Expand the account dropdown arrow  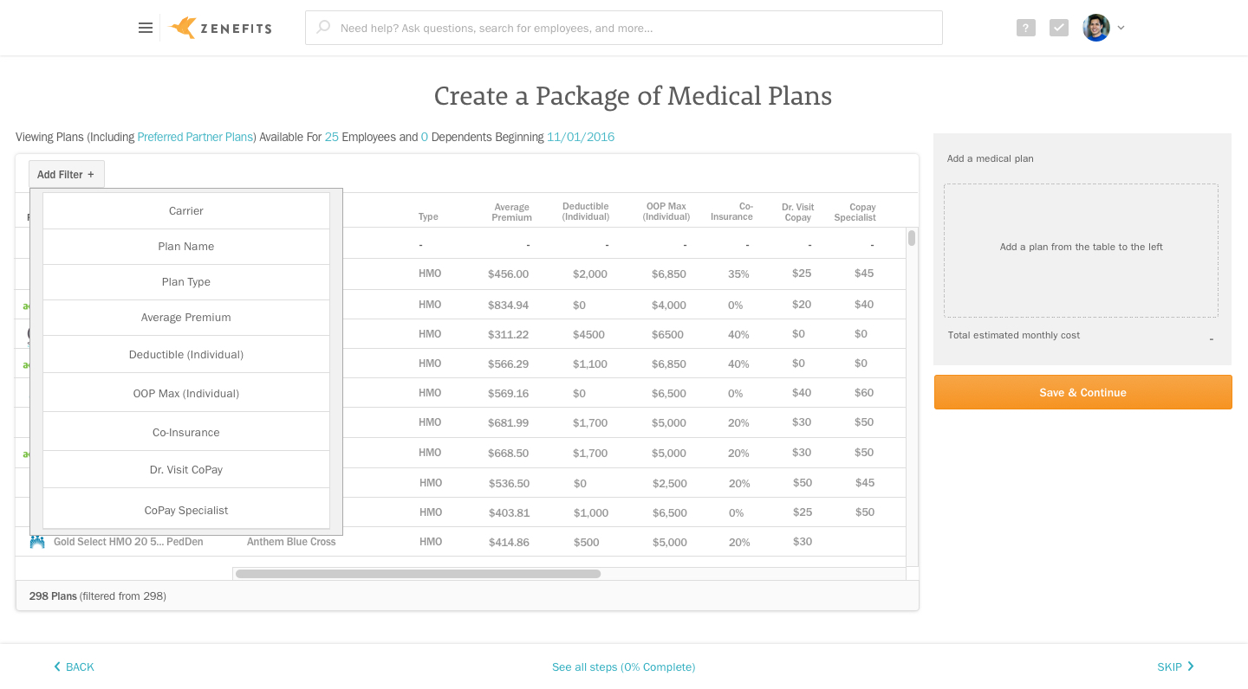pyautogui.click(x=1121, y=28)
